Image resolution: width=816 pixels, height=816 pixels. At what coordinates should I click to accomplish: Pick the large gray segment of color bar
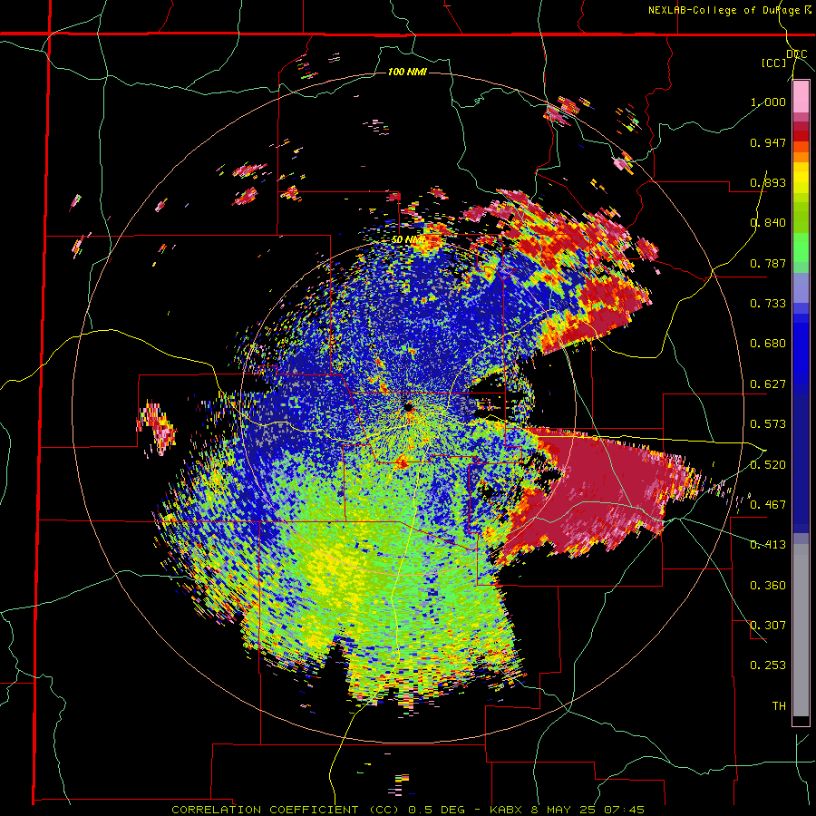point(801,630)
